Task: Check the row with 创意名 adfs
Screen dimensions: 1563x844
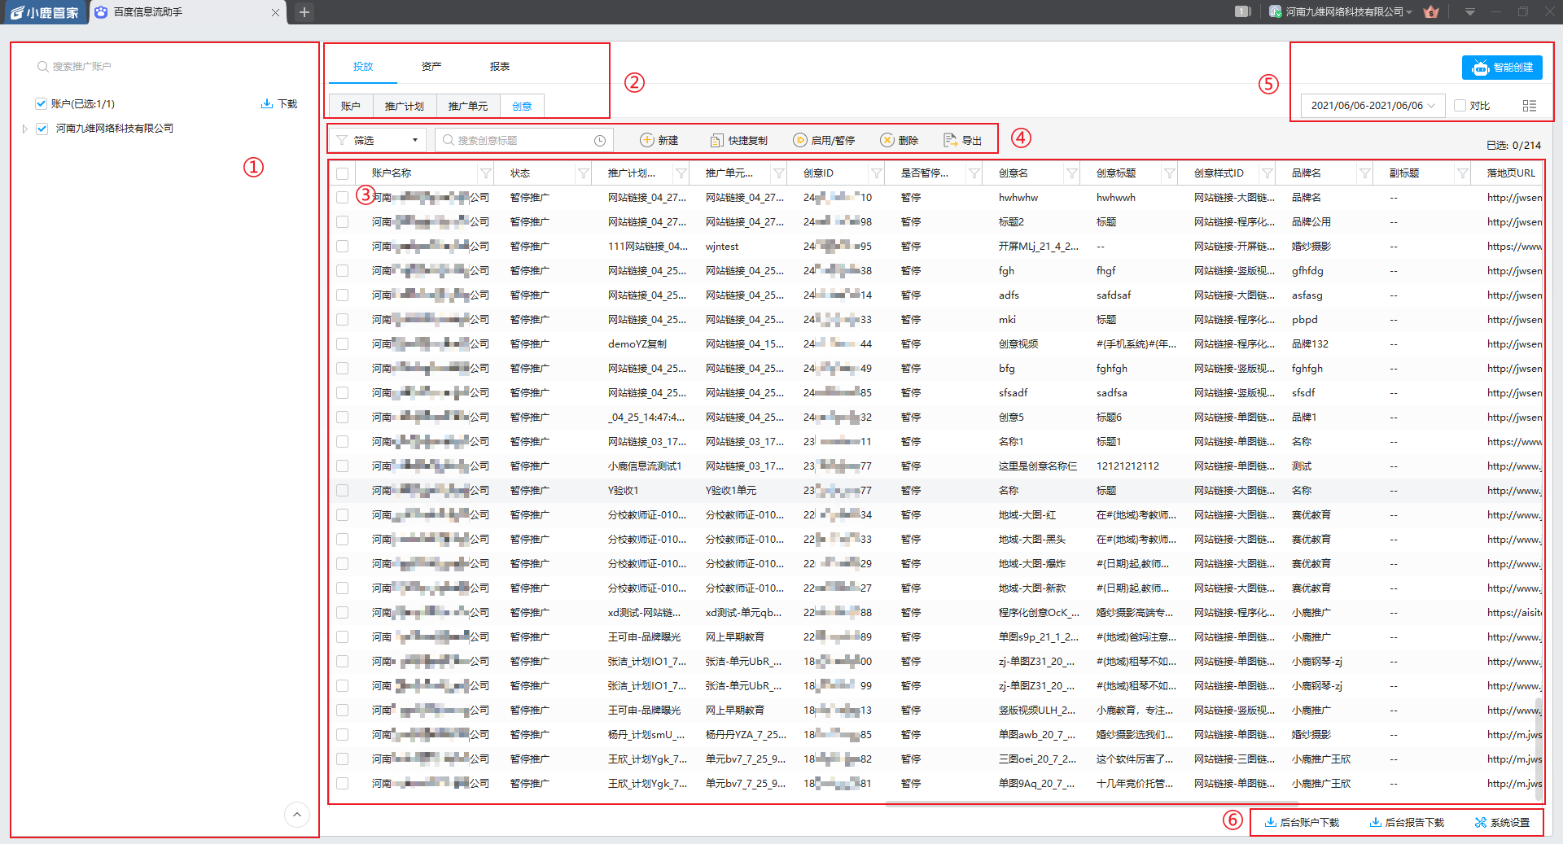Action: point(342,295)
